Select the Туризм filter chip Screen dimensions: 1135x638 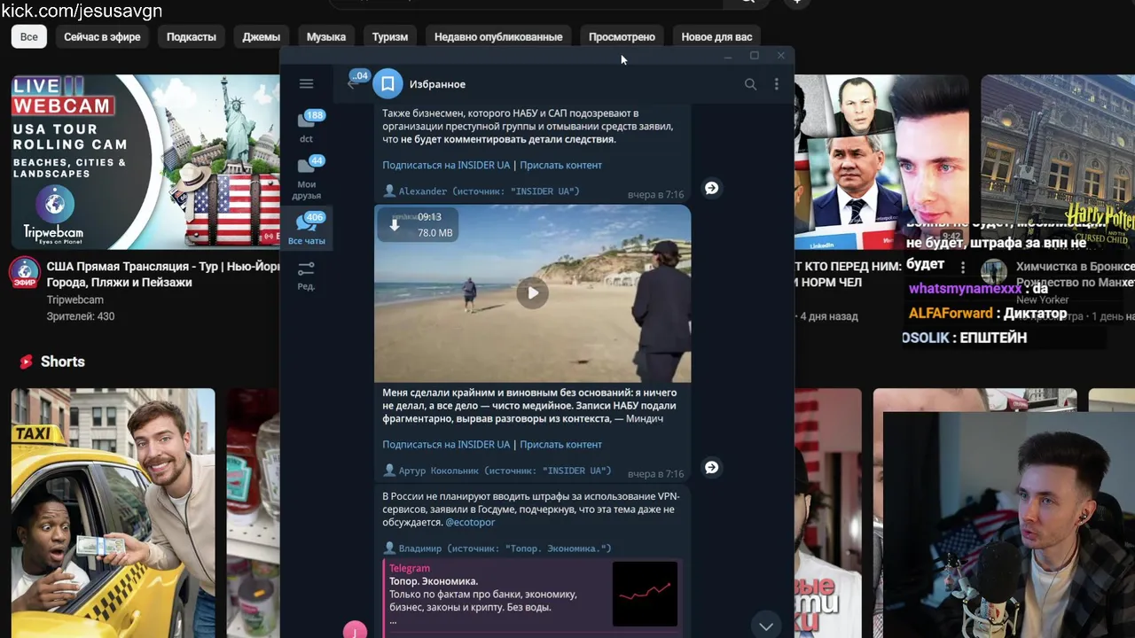(390, 36)
